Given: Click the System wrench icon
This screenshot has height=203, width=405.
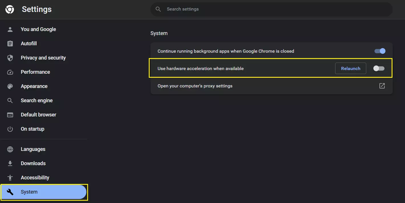Looking at the screenshot, I should 10,192.
